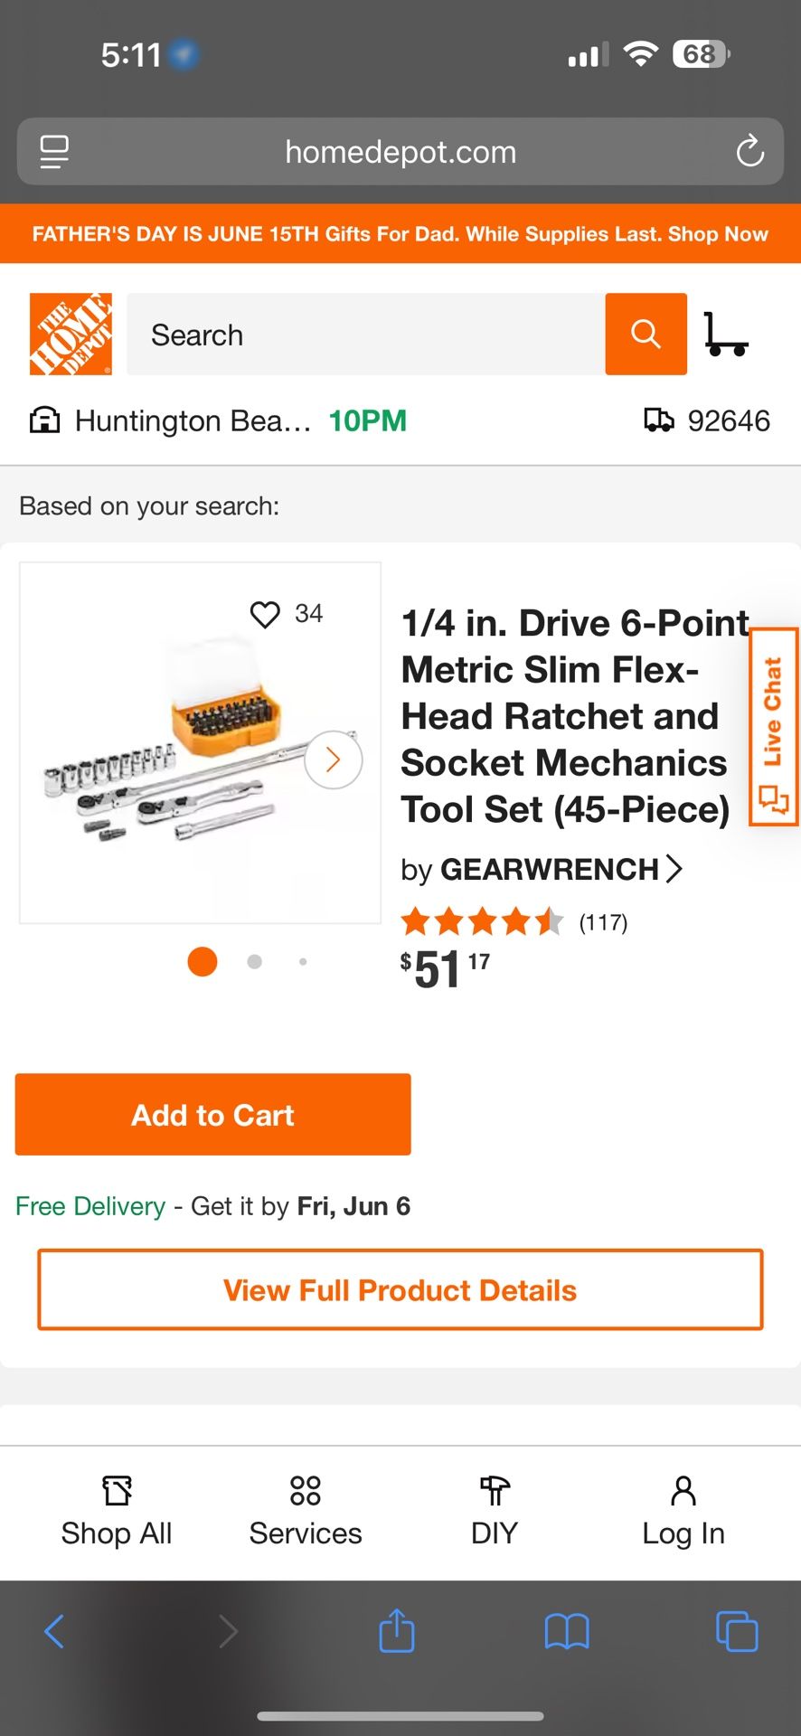Select the second image carousel dot
Image resolution: width=801 pixels, height=1736 pixels.
(255, 962)
